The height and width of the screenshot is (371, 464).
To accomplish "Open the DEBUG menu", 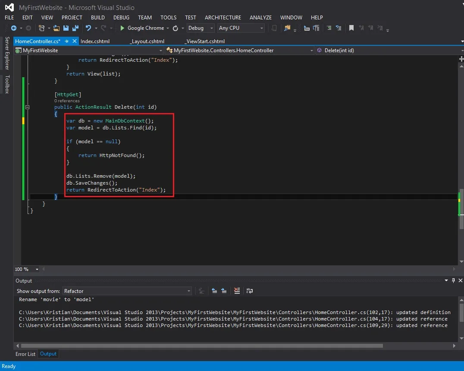I will (x=121, y=17).
